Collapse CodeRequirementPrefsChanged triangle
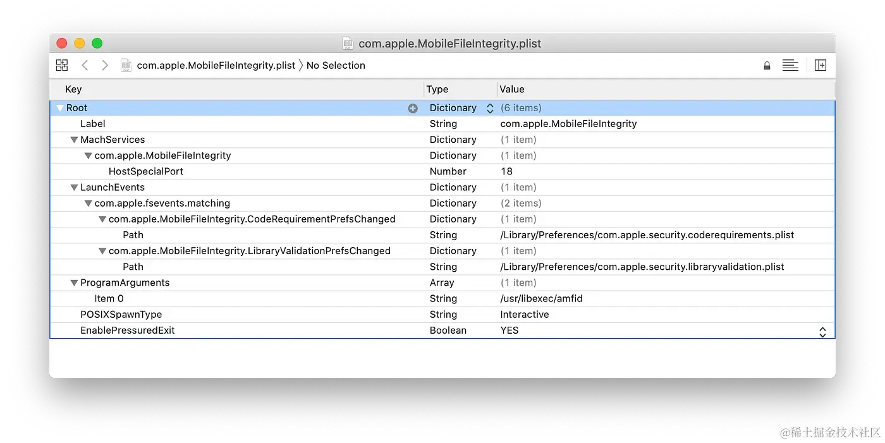This screenshot has width=885, height=443. [102, 219]
